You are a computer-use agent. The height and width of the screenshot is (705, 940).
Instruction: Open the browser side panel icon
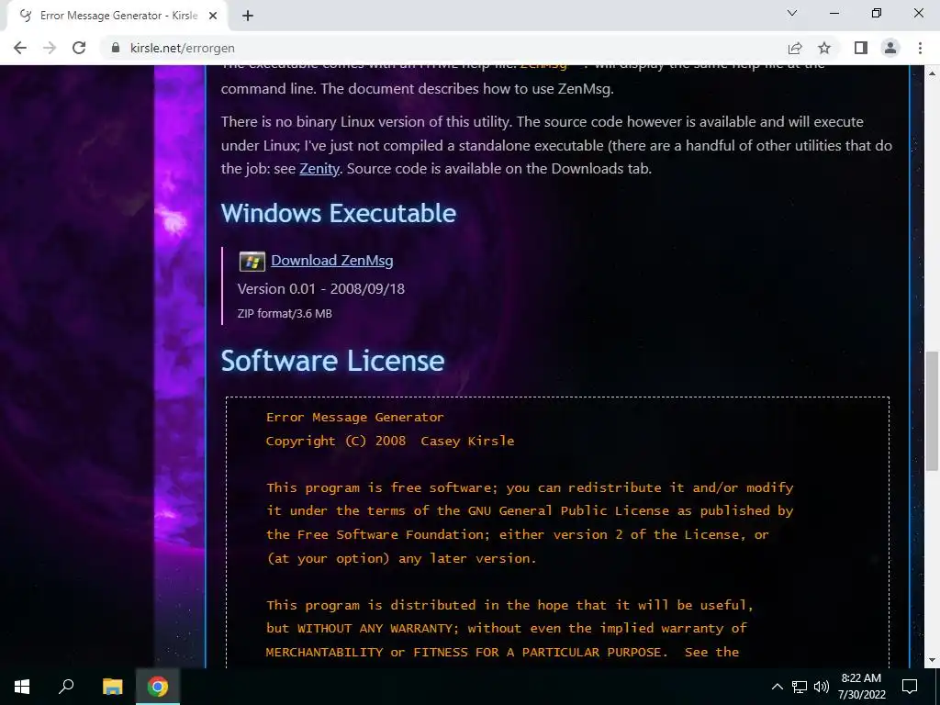click(861, 48)
